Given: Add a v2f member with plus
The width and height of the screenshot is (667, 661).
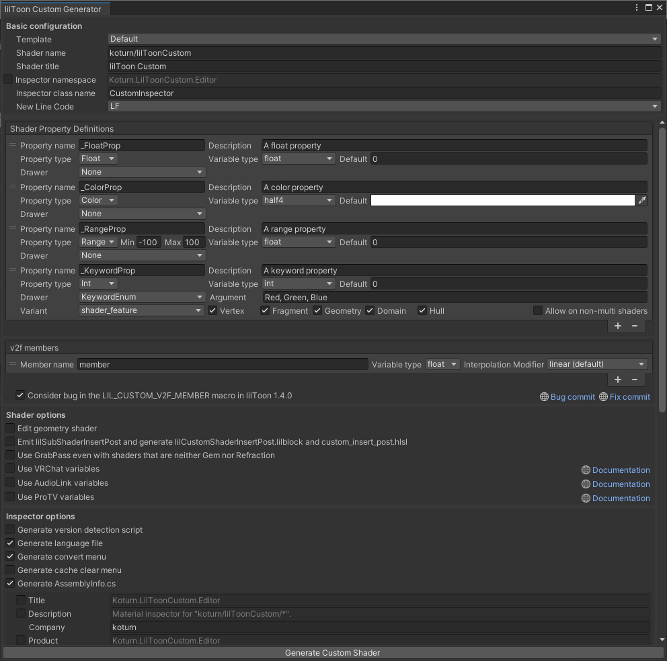Looking at the screenshot, I should pyautogui.click(x=618, y=380).
